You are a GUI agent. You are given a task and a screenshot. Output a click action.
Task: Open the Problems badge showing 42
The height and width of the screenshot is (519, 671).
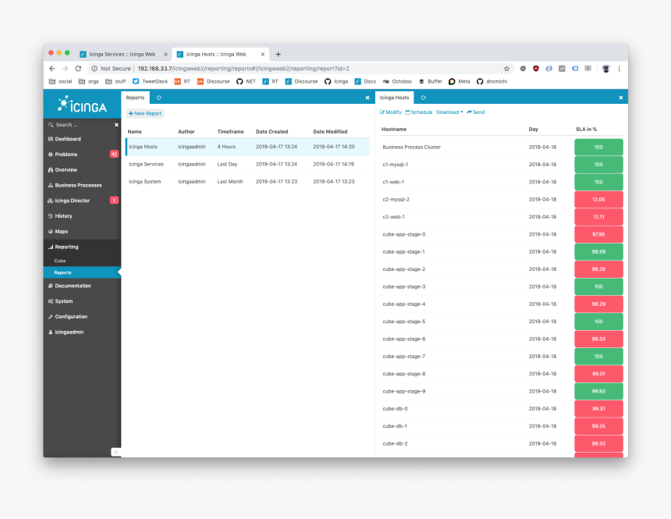[114, 155]
